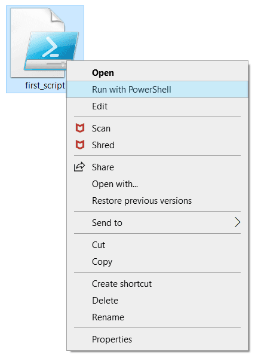Choose Delete from the menu

[157, 301]
